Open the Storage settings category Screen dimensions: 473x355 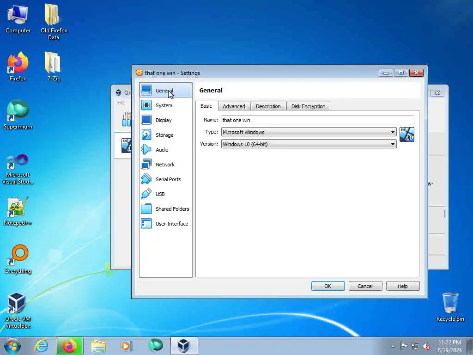click(166, 135)
